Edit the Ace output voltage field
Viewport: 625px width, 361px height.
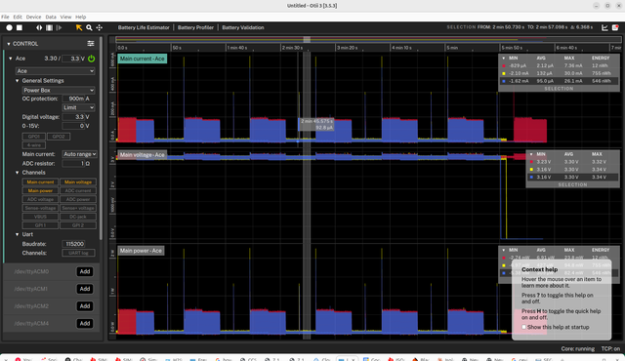click(71, 59)
